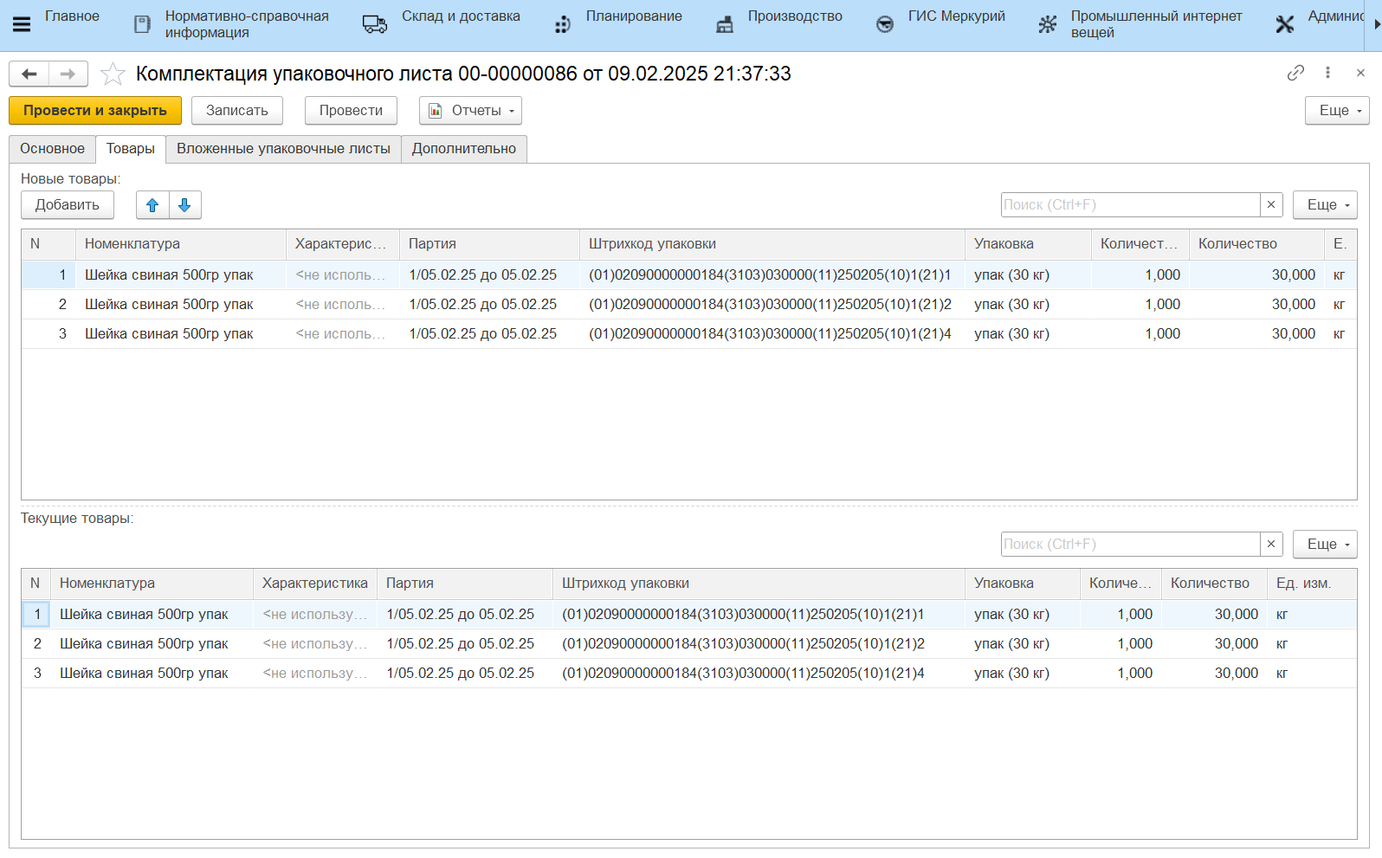Image resolution: width=1382 pixels, height=858 pixels.
Task: Click the back navigation arrow
Action: click(x=29, y=74)
